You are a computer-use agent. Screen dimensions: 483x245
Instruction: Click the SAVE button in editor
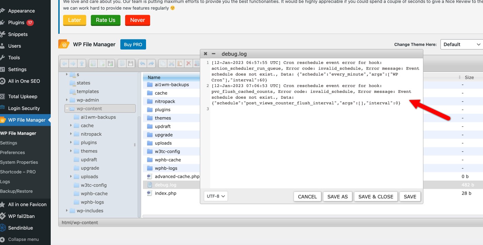(x=410, y=197)
